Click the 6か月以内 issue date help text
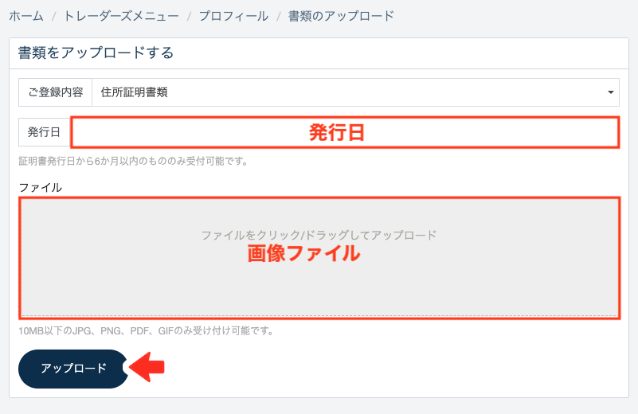The image size is (638, 414). point(133,161)
